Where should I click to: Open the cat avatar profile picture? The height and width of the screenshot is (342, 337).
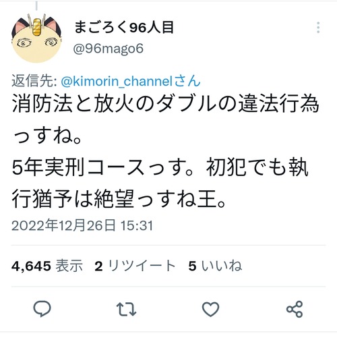click(x=36, y=38)
